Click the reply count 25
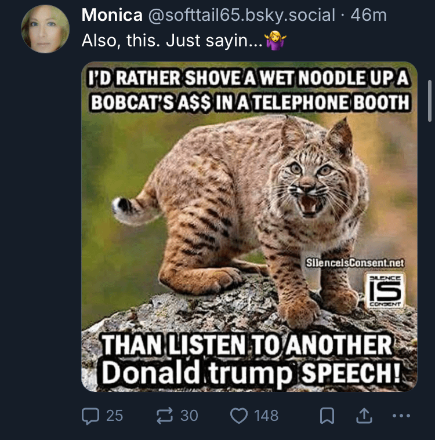The width and height of the screenshot is (435, 440). (114, 415)
